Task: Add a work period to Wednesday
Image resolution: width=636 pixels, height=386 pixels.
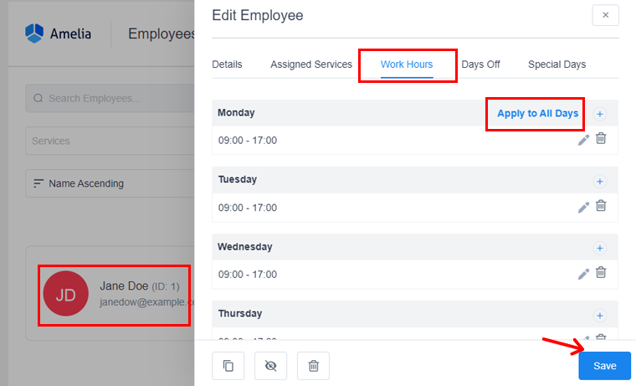Action: 599,248
